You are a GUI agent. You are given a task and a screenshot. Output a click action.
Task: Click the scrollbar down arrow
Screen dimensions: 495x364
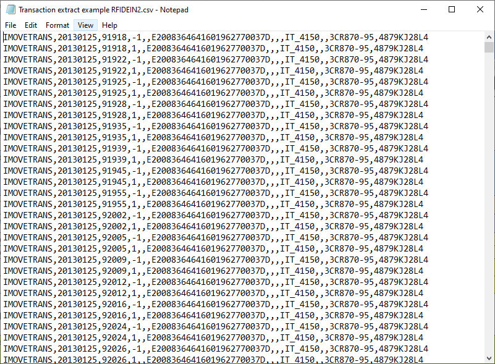pos(489,358)
